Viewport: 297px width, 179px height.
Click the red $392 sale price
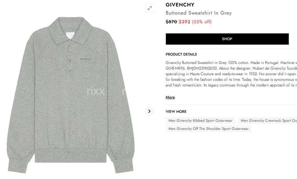[184, 22]
